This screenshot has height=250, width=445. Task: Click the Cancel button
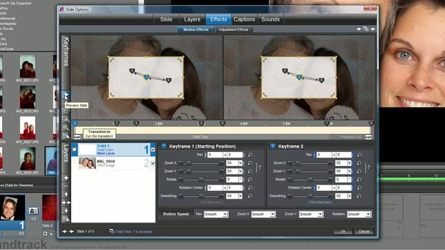[x=364, y=231]
